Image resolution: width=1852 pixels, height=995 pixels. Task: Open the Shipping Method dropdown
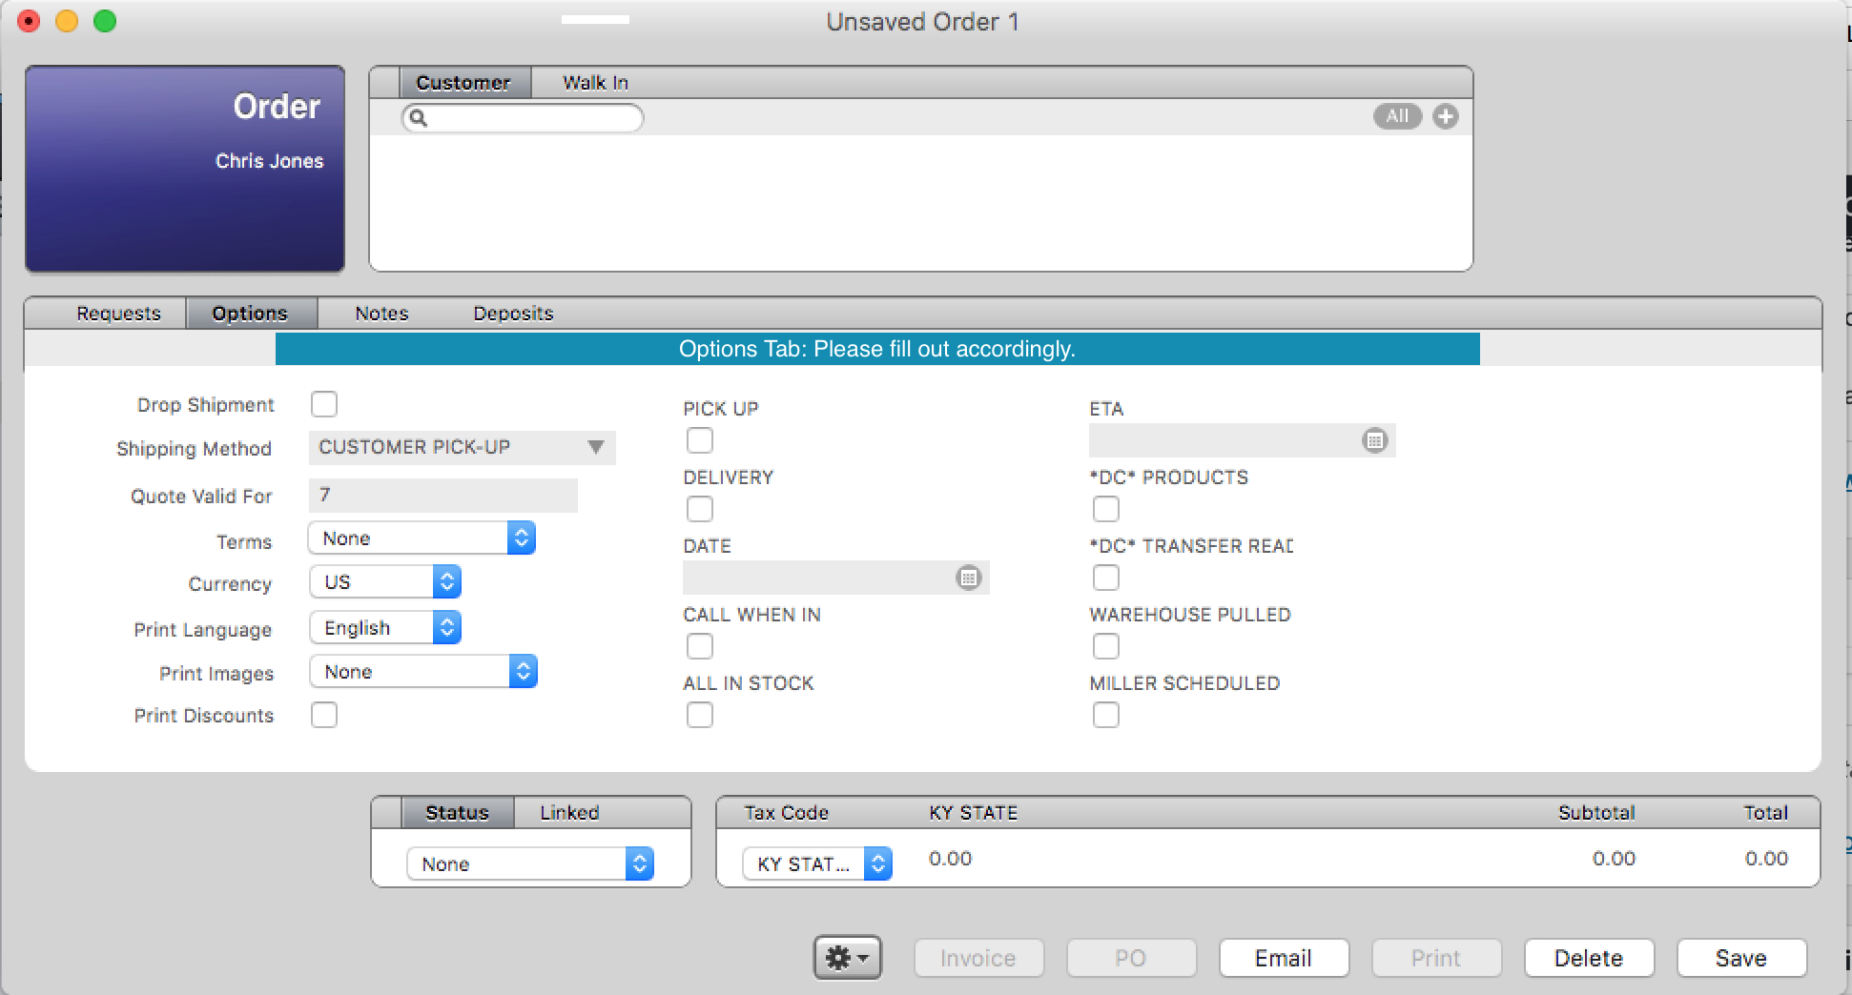(x=463, y=447)
